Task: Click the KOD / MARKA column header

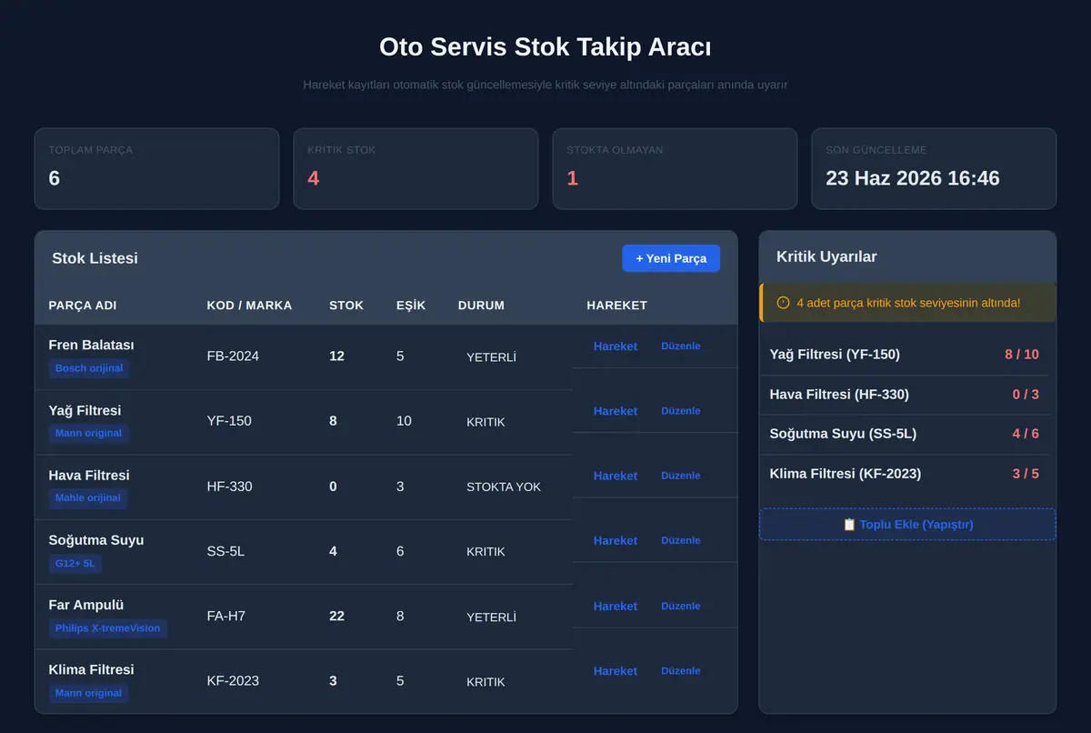Action: pos(249,306)
